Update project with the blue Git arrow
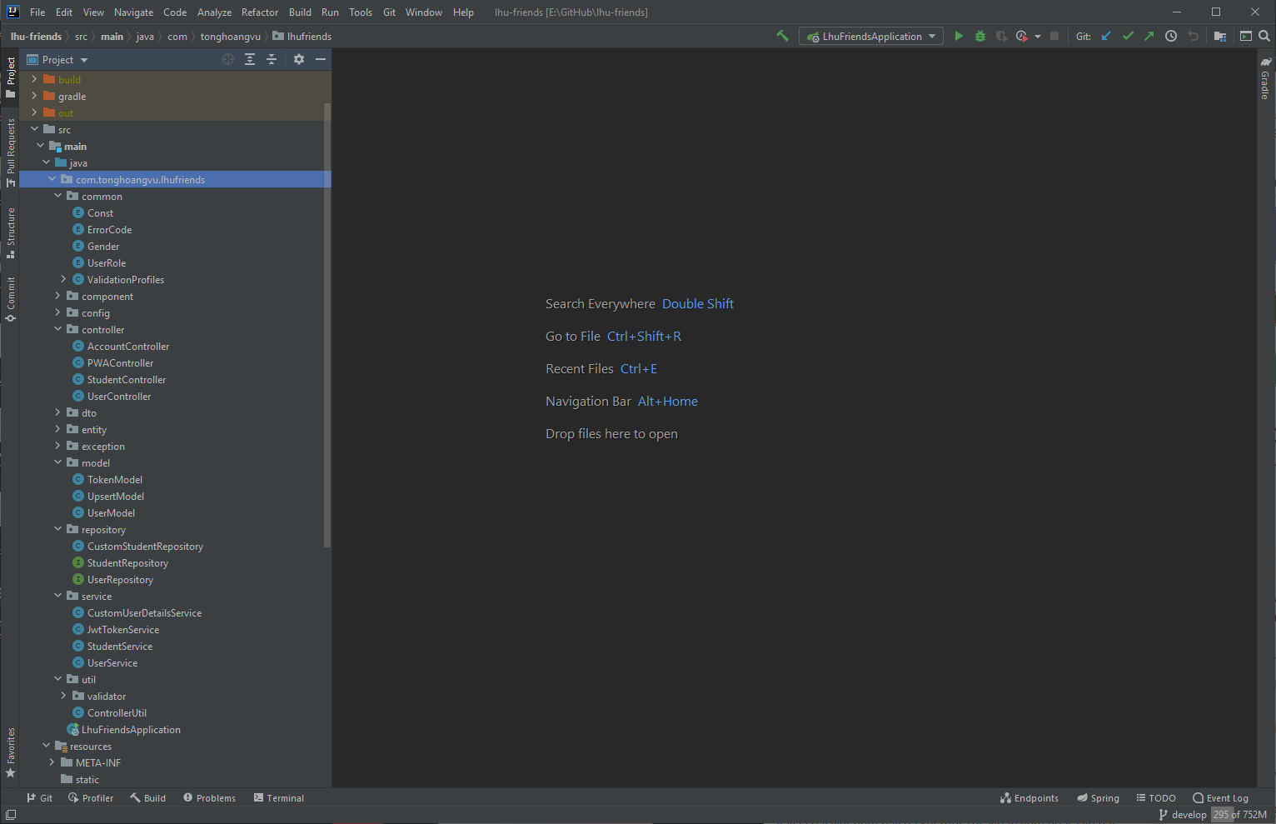This screenshot has width=1276, height=824. coord(1106,36)
